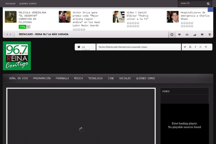Open CINE menu item

111,78
